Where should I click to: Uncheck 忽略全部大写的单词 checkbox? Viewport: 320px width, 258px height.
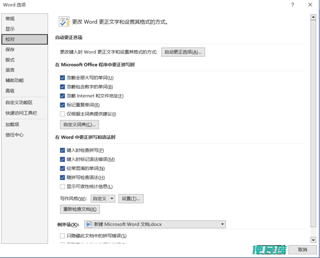[x=63, y=78]
